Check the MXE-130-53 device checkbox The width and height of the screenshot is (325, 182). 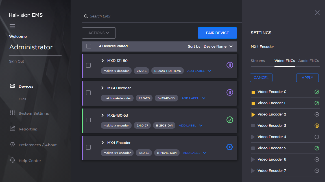pyautogui.click(x=88, y=120)
